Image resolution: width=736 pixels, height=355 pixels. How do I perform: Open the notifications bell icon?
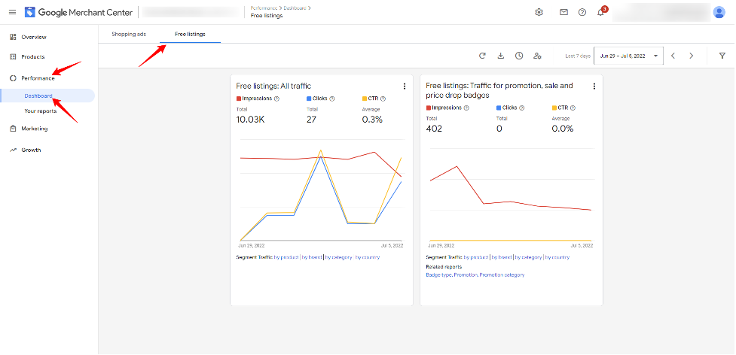click(x=600, y=13)
